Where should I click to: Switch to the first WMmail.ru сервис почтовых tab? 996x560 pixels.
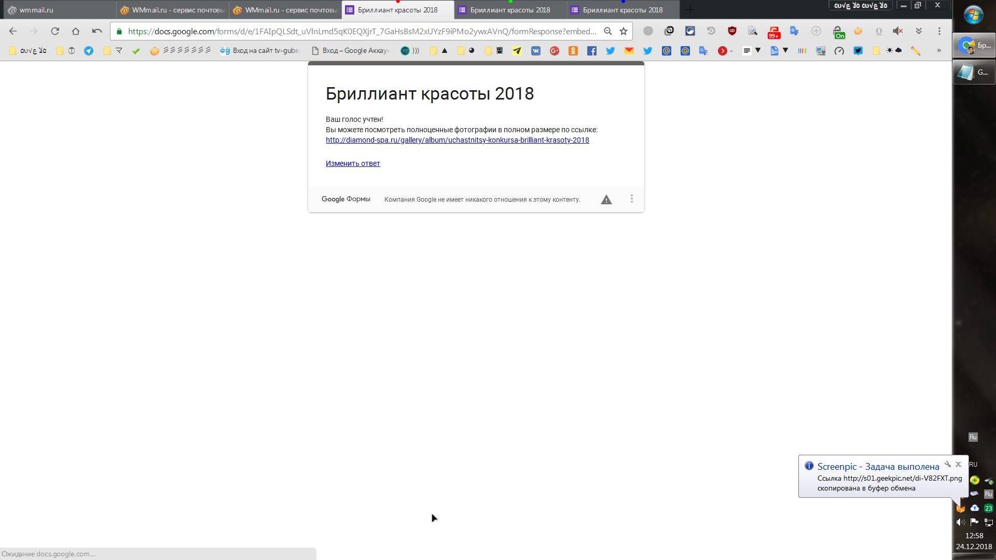(x=172, y=10)
